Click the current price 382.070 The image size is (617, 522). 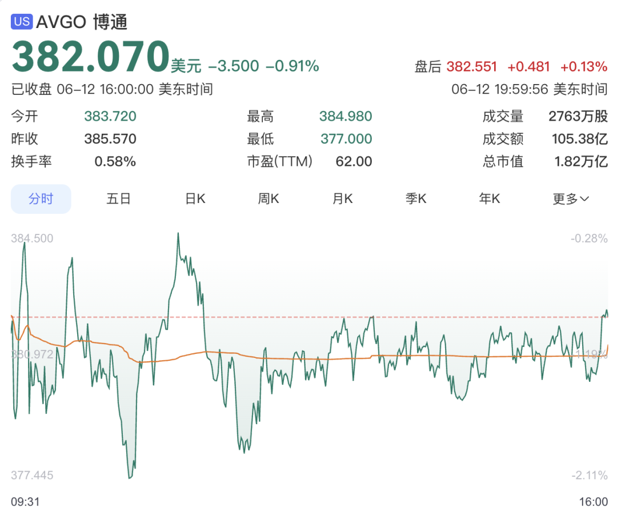pos(90,56)
